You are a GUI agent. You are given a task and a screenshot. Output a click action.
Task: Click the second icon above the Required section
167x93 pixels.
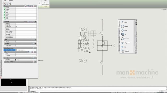7,4
